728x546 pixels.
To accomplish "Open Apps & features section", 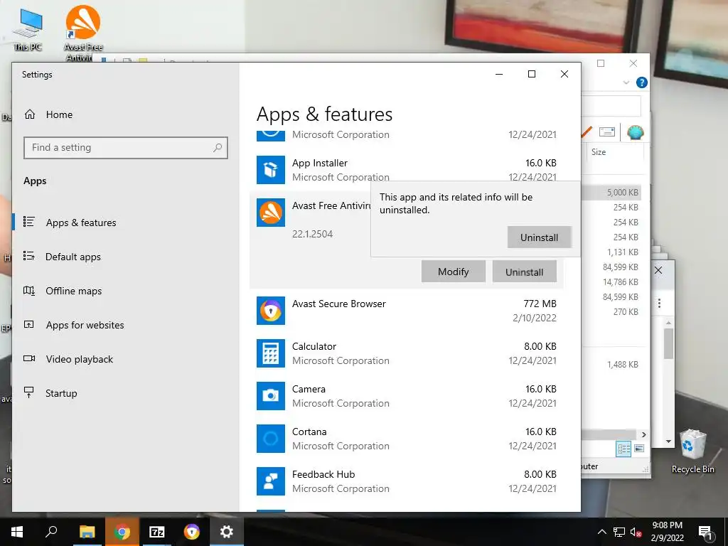I will pos(81,223).
